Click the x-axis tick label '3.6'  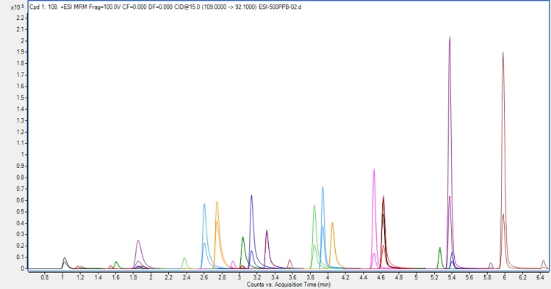click(x=292, y=277)
